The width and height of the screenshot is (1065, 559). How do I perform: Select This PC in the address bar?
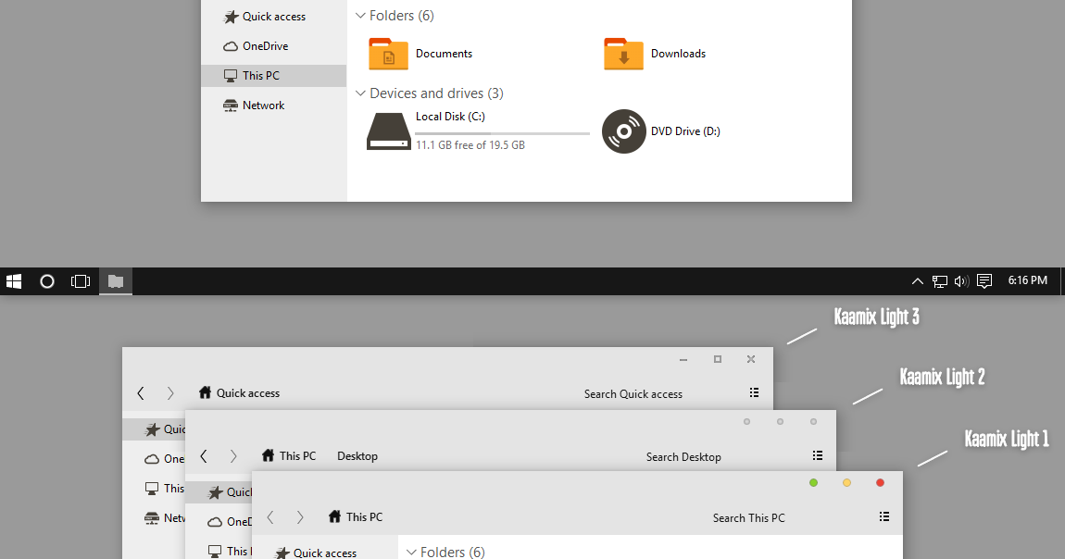tap(363, 517)
